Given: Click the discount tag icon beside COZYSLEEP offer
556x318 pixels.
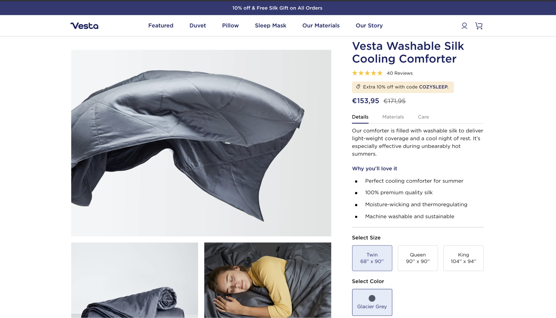Looking at the screenshot, I should [x=358, y=87].
